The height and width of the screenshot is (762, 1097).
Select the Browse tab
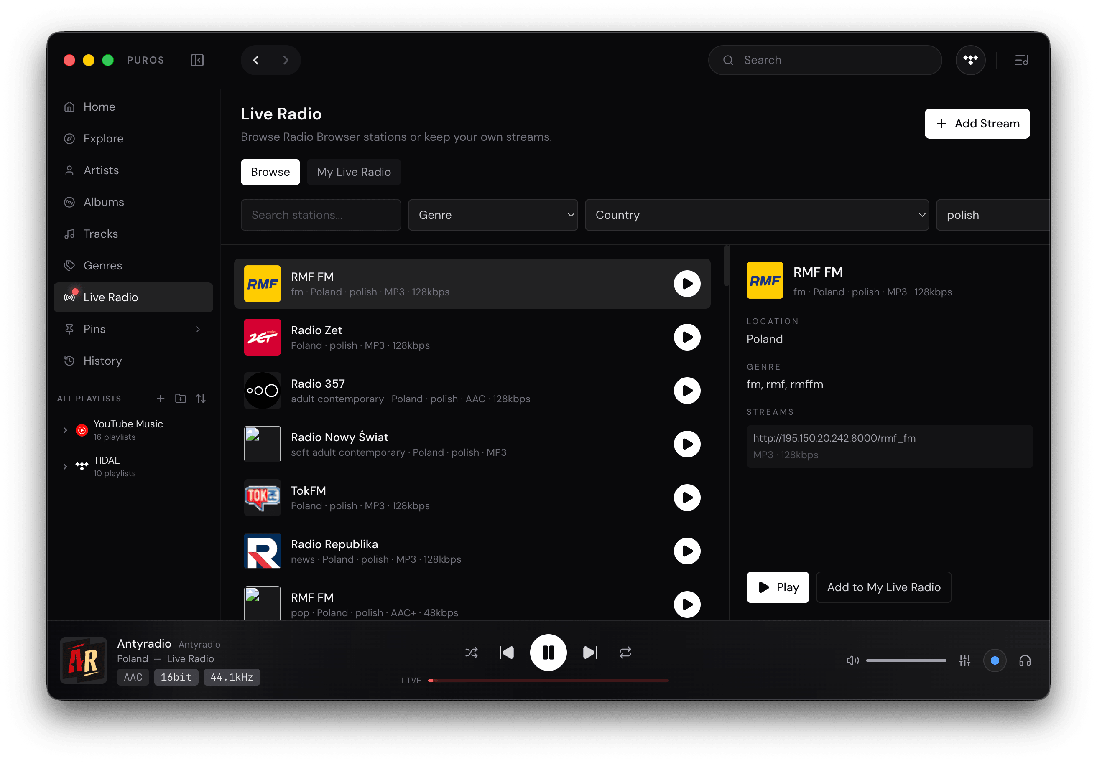(270, 172)
